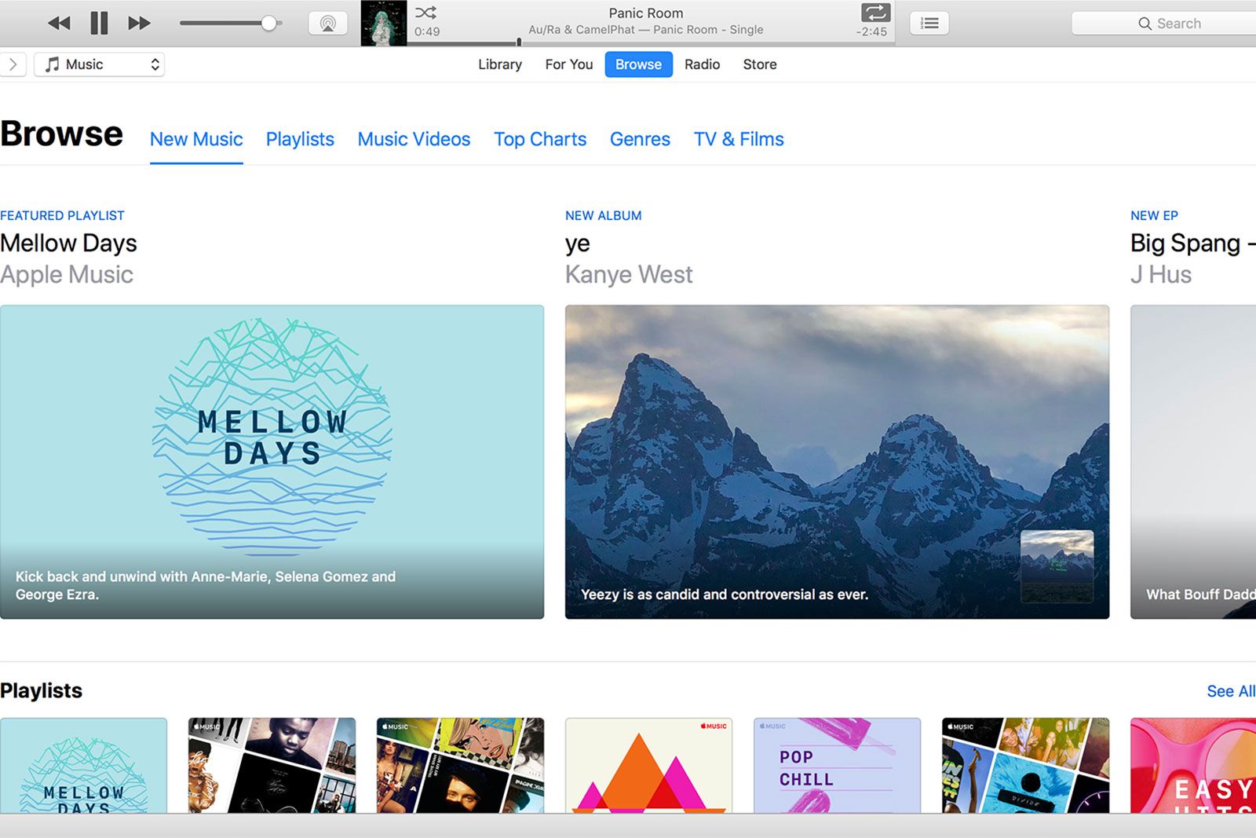Screen dimensions: 1256x838
Task: Open the Mellow Days playlist tile
Action: point(83,766)
